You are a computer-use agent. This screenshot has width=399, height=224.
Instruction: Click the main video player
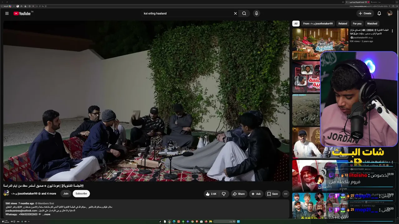(146, 101)
